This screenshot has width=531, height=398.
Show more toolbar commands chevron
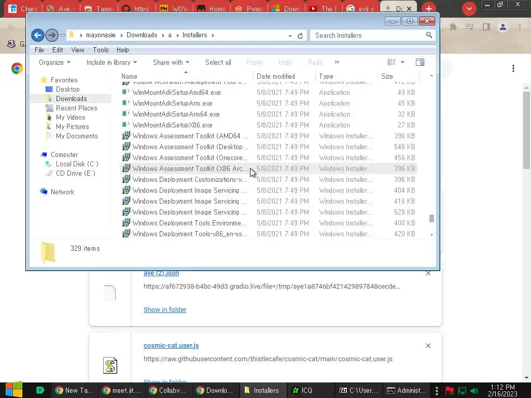pos(337,62)
